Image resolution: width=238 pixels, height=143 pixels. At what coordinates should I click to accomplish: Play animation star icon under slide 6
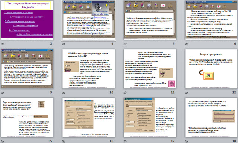point(186,44)
